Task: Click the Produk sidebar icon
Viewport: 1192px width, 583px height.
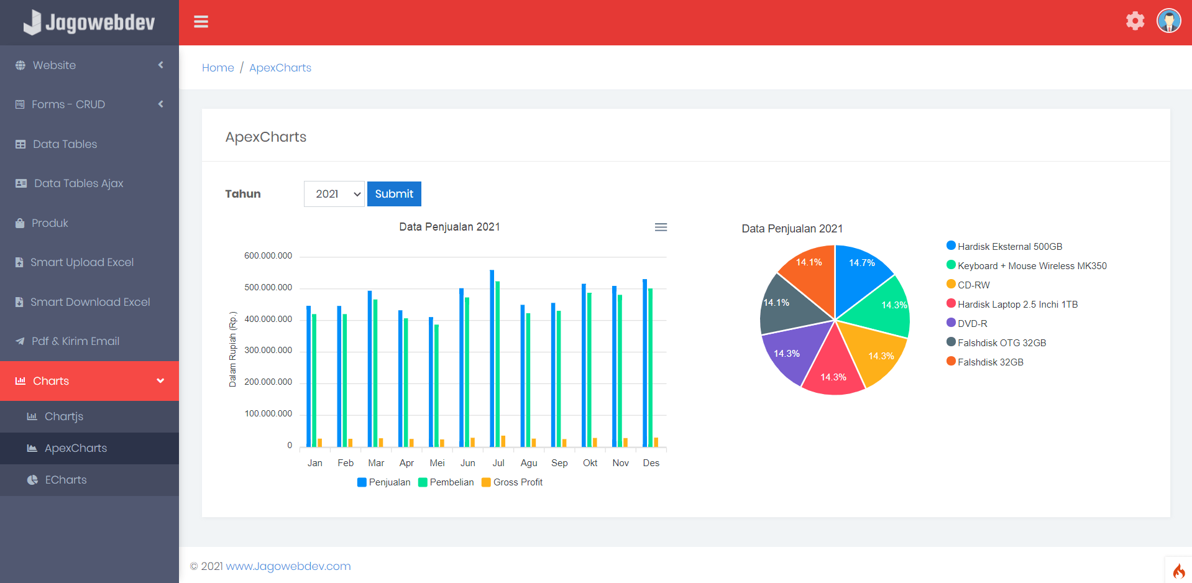Action: [x=20, y=223]
